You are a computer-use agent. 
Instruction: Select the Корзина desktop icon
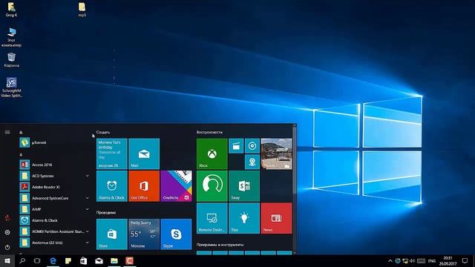(x=12, y=60)
